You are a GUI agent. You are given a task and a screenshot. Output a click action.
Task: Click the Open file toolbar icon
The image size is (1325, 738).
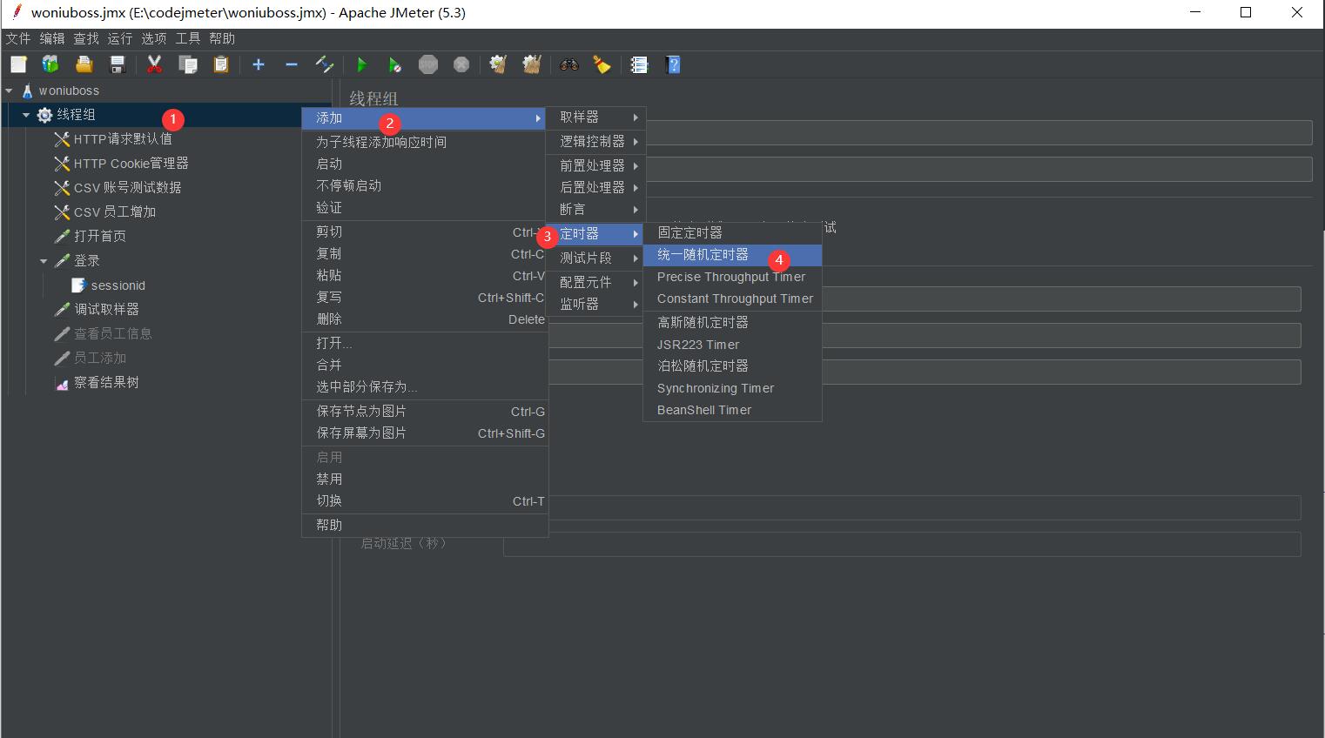(x=84, y=64)
